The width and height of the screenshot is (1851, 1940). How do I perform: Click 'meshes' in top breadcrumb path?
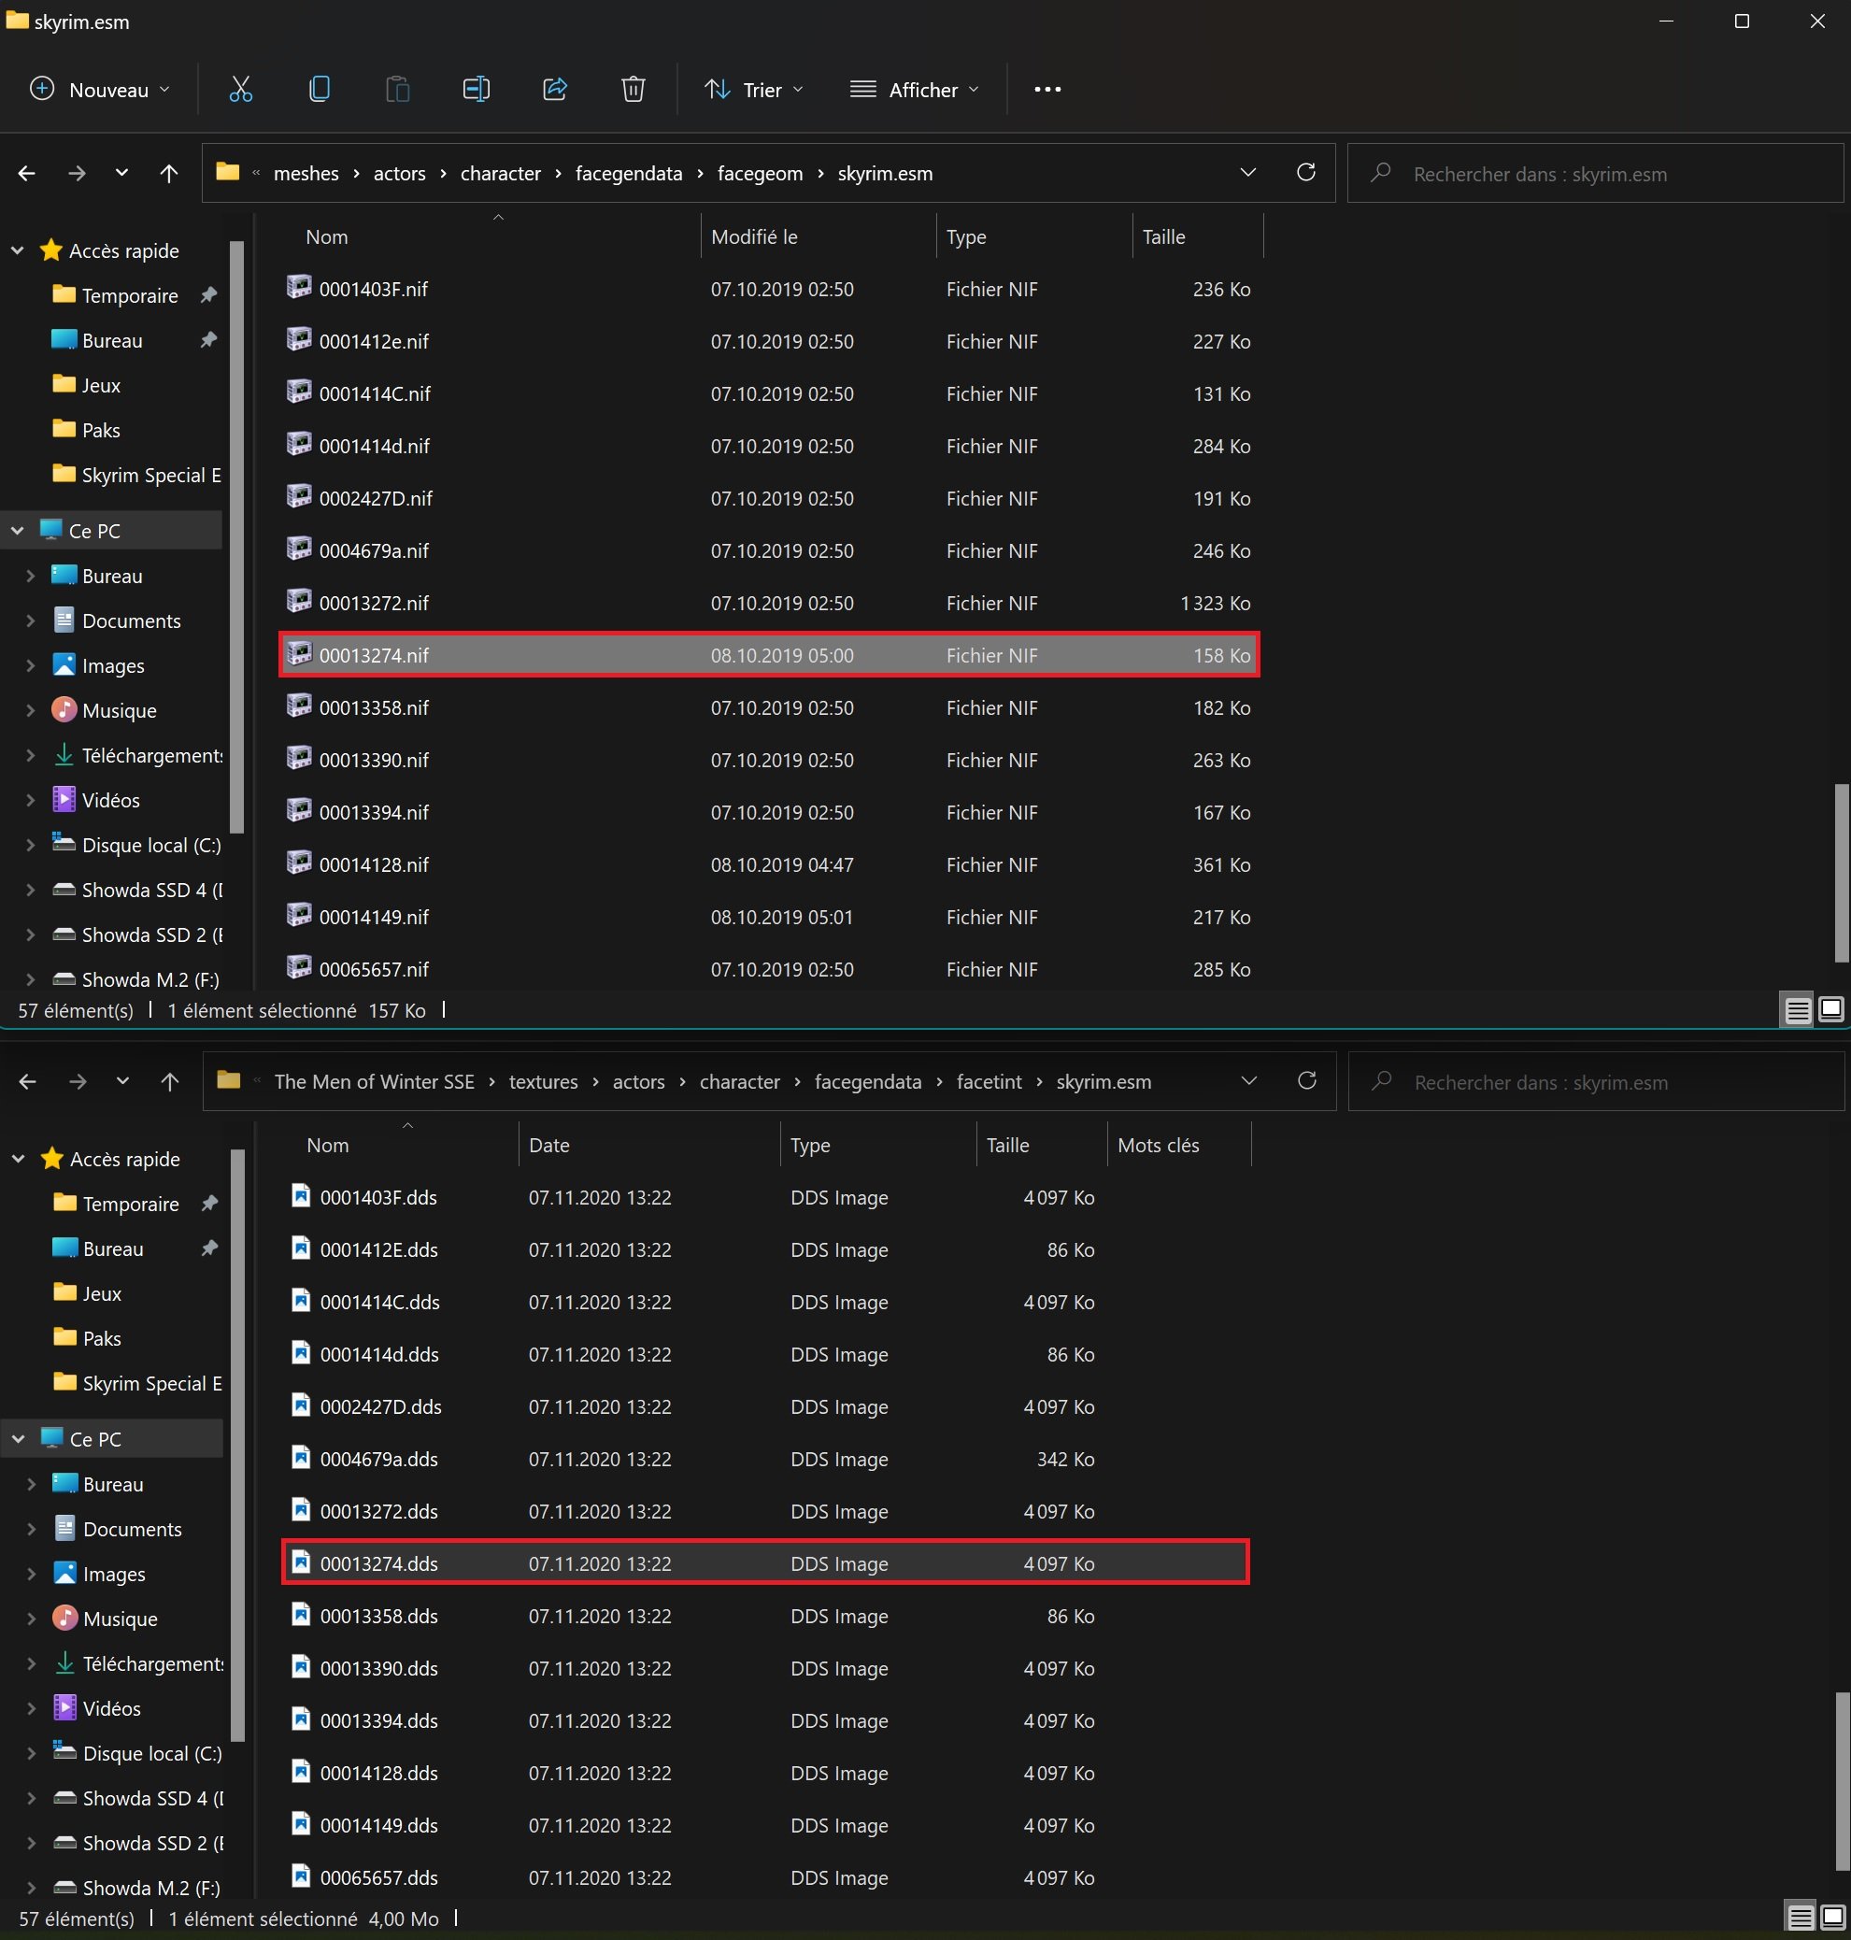tap(306, 174)
